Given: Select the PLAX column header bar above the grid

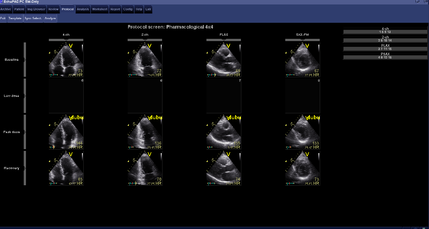Looking at the screenshot, I should pyautogui.click(x=223, y=40).
